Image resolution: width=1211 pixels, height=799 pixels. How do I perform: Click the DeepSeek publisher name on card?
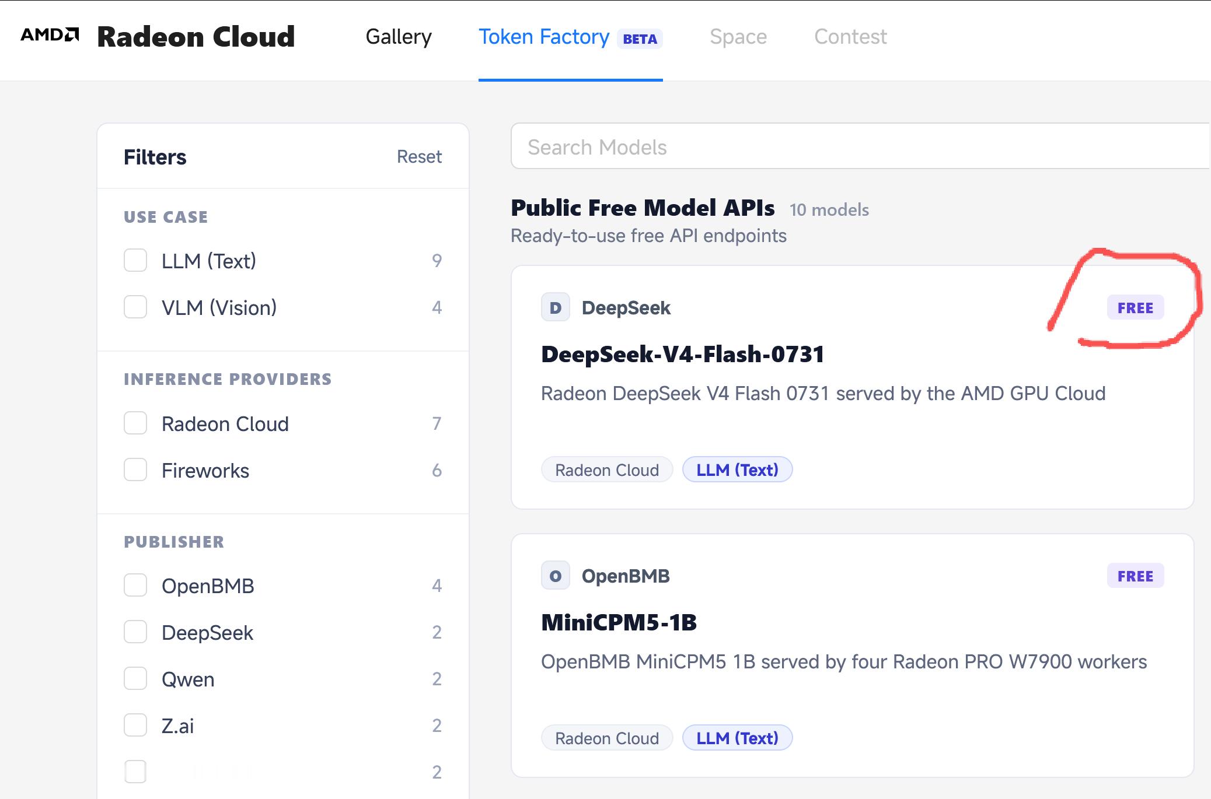pyautogui.click(x=626, y=307)
